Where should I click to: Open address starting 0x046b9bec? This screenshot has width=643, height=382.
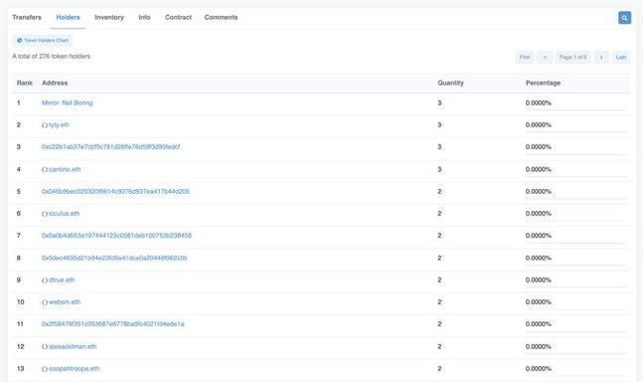click(x=115, y=191)
